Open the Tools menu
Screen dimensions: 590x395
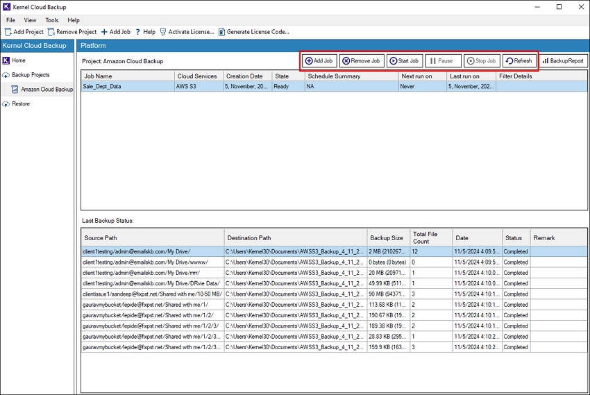[x=52, y=20]
